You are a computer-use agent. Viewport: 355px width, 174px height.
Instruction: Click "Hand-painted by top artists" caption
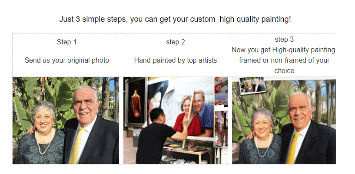[175, 60]
